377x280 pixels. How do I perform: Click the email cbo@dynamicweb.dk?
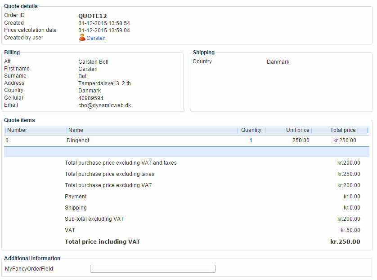pyautogui.click(x=104, y=105)
